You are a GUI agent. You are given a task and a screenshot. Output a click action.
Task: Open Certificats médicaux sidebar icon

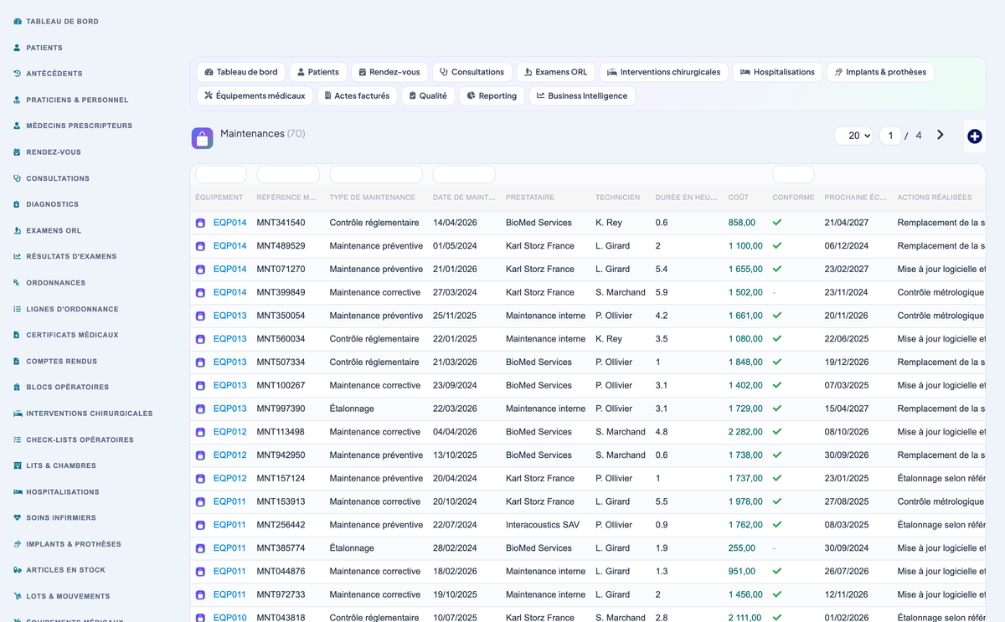click(17, 335)
